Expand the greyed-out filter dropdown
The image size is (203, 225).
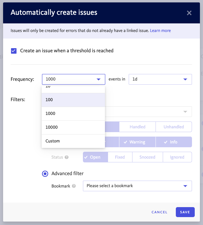pos(149,111)
